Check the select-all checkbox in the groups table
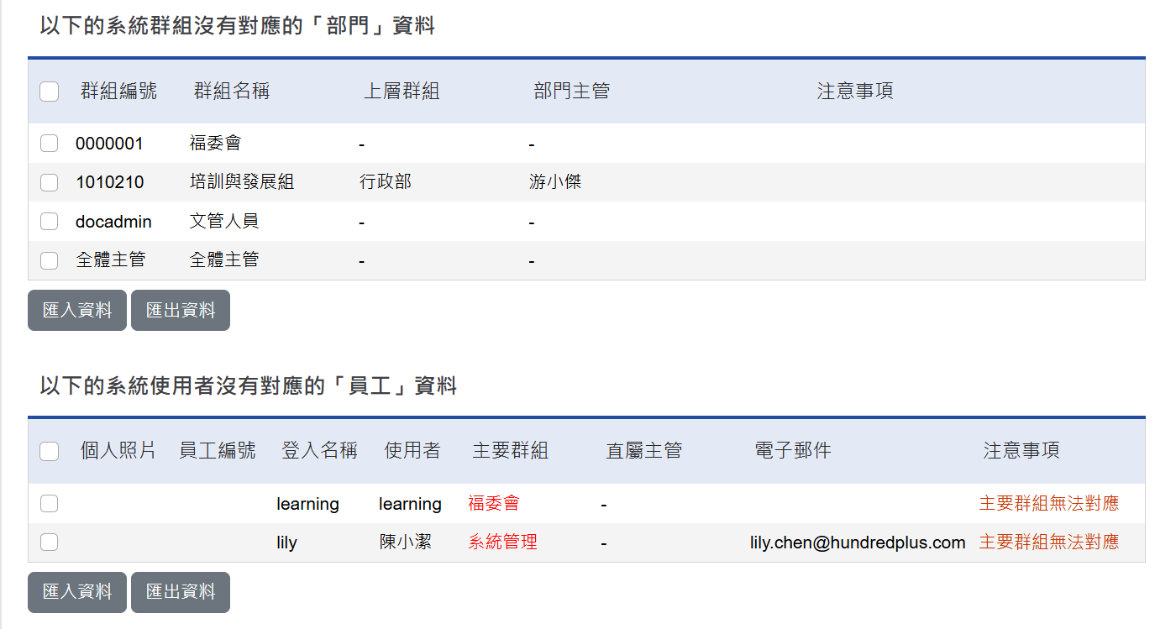Image resolution: width=1176 pixels, height=629 pixels. pos(49,92)
